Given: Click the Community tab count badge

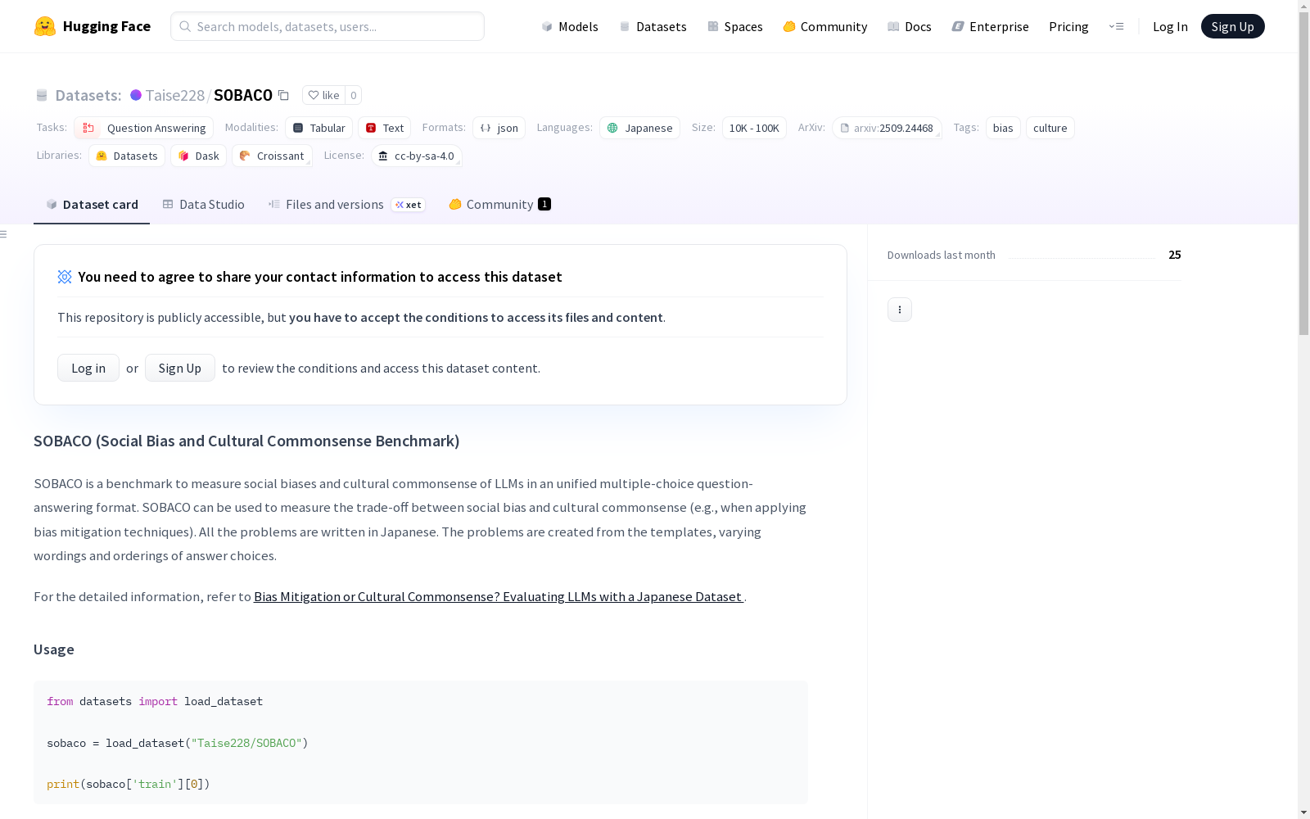Looking at the screenshot, I should pyautogui.click(x=544, y=204).
